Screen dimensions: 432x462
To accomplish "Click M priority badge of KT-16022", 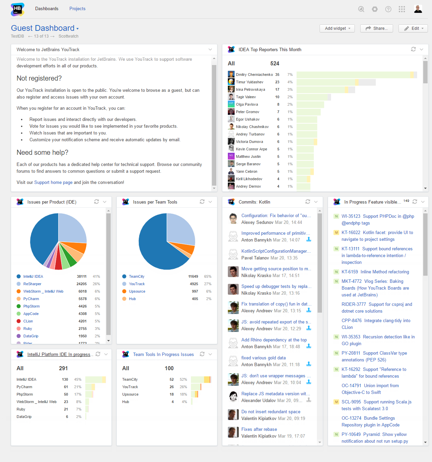I will point(336,232).
